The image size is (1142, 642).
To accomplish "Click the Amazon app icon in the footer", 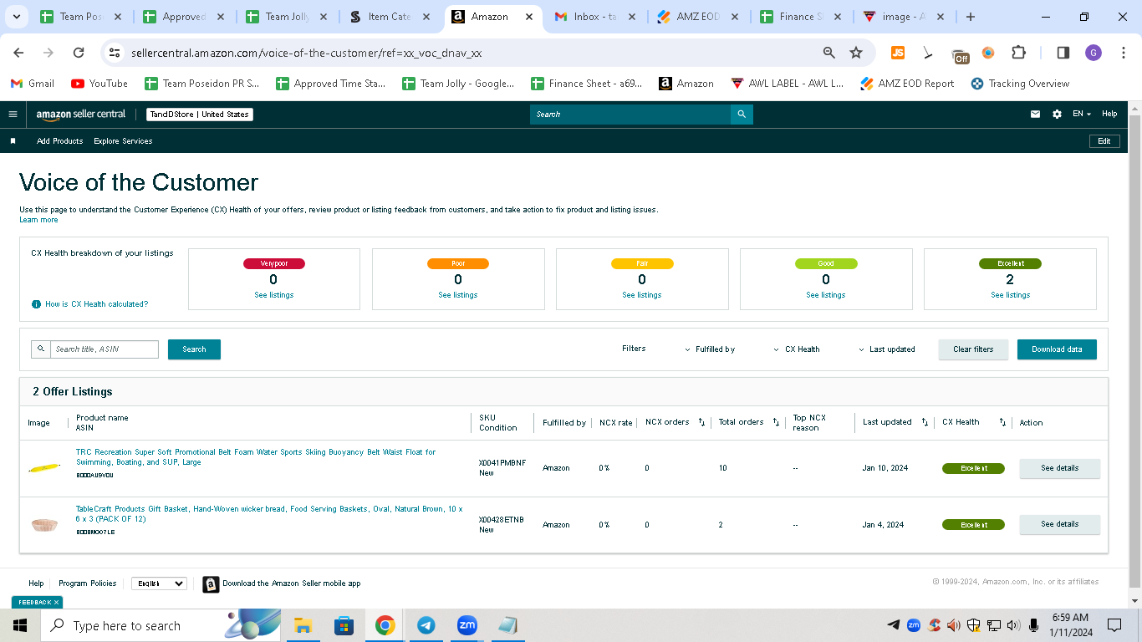I will click(211, 583).
